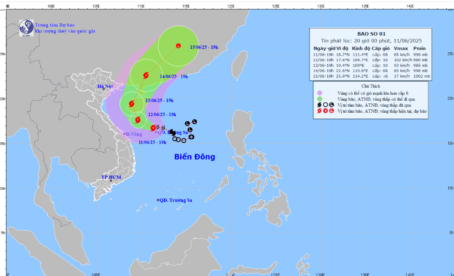Click the 'Vmax' column header
The width and height of the screenshot is (454, 276).
click(x=401, y=48)
